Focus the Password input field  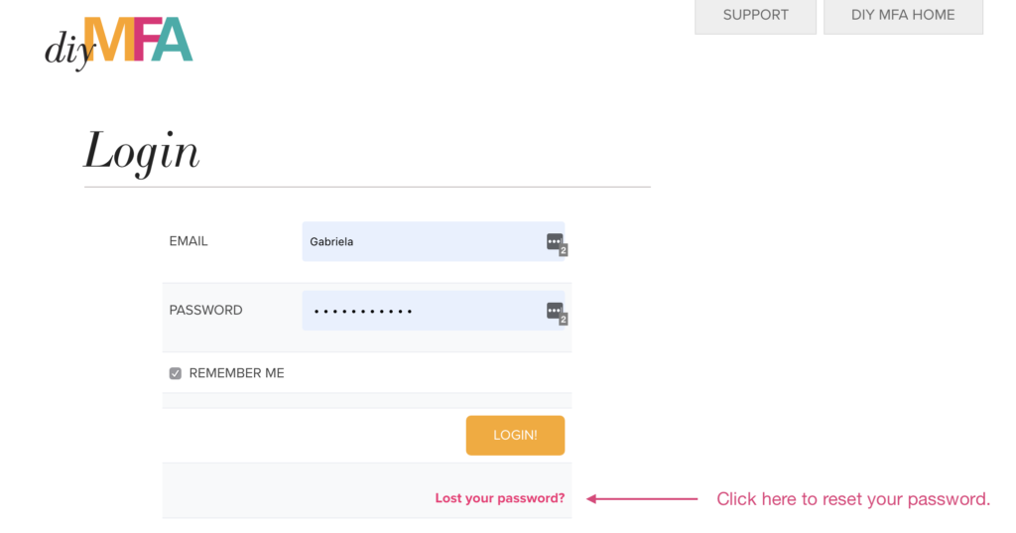pos(476,311)
